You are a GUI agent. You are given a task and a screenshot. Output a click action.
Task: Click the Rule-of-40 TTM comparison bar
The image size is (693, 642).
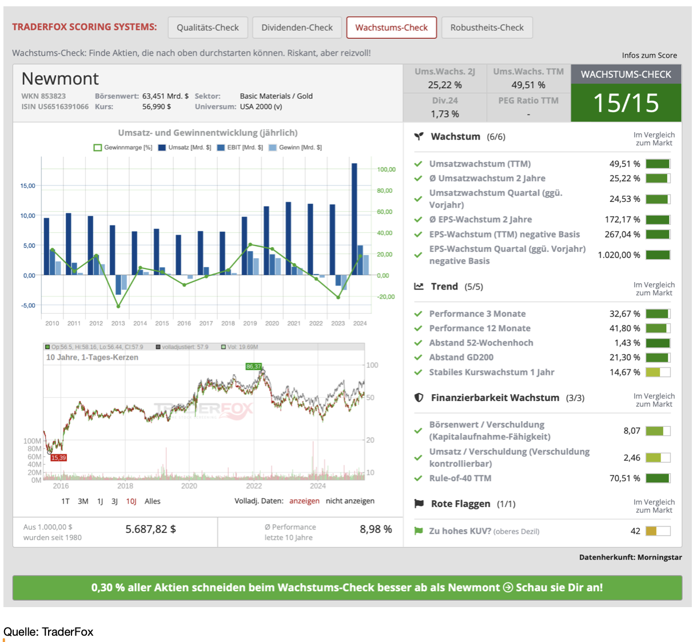[658, 478]
